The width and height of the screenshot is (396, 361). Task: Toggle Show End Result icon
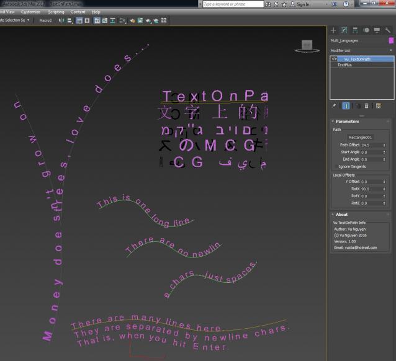point(346,106)
